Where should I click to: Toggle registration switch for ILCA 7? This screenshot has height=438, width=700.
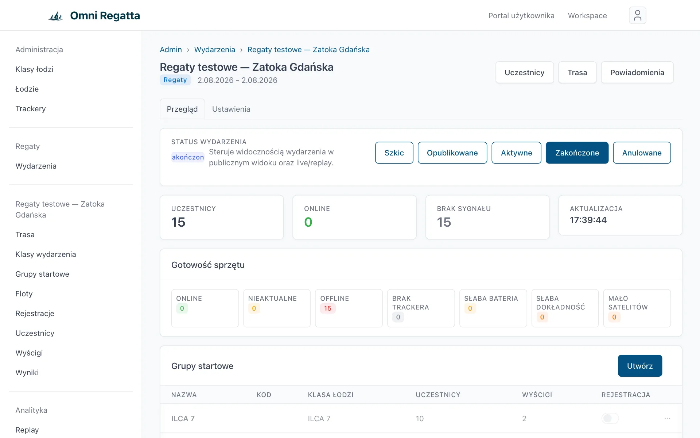(610, 418)
